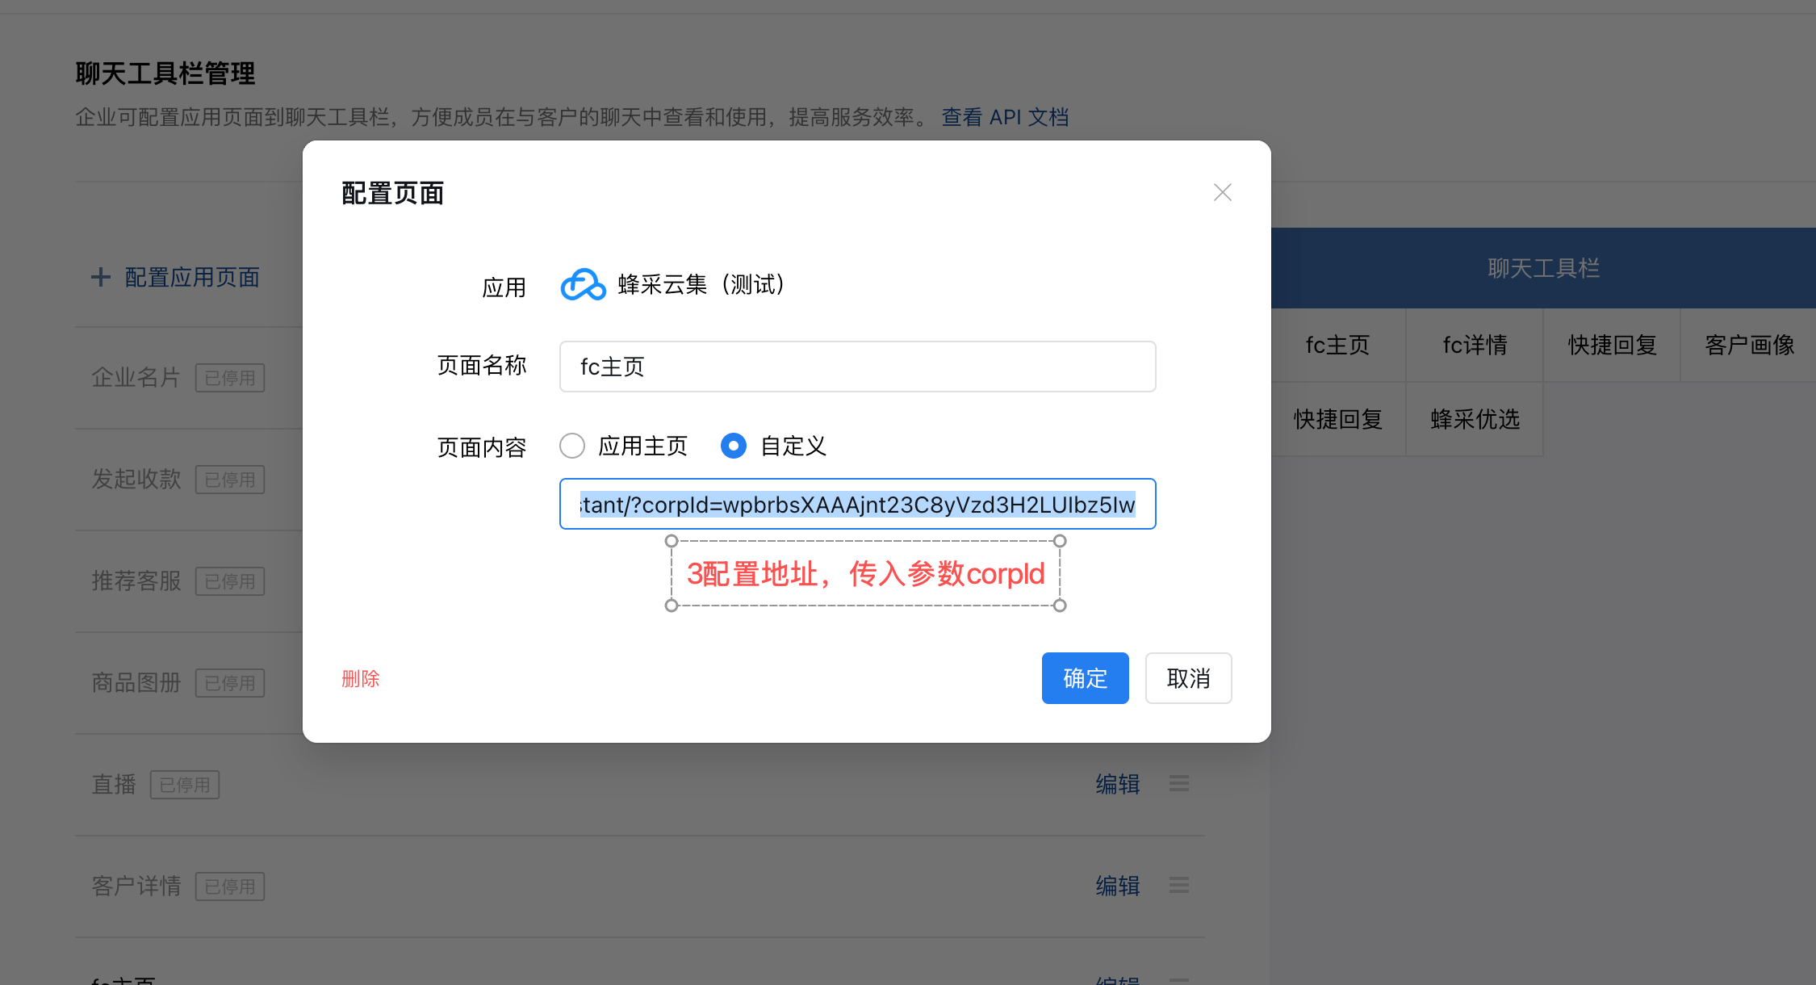
Task: Click the custom URL input field
Action: click(x=857, y=505)
